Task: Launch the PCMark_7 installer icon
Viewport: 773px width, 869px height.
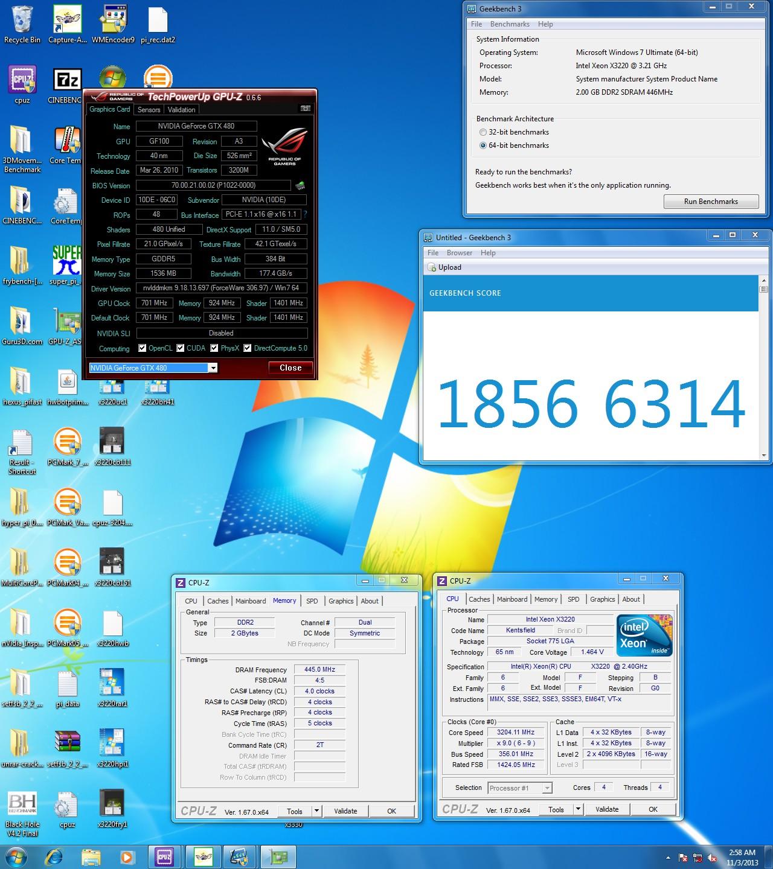Action: click(x=66, y=447)
